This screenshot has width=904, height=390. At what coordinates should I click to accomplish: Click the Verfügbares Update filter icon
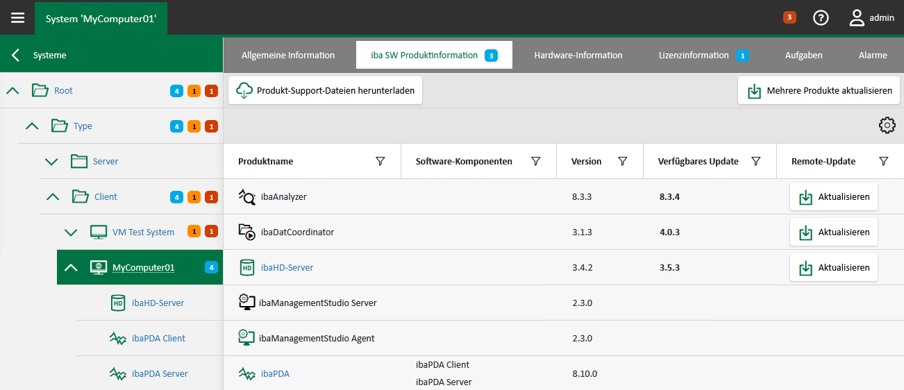click(x=756, y=161)
